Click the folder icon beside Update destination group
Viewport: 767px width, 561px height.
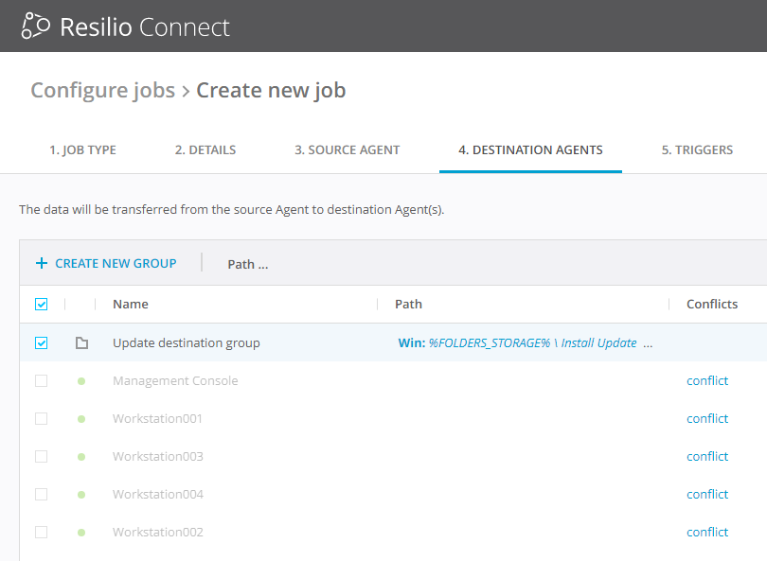[x=81, y=342]
